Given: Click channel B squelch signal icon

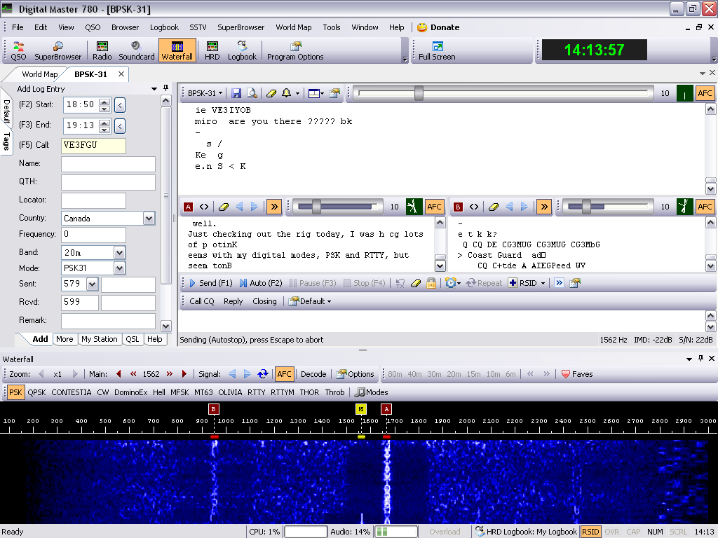Looking at the screenshot, I should click(x=684, y=207).
